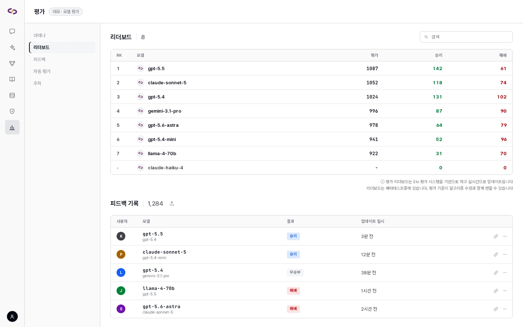Open the workflow nodes sidebar icon
The width and height of the screenshot is (523, 327).
[x=12, y=64]
